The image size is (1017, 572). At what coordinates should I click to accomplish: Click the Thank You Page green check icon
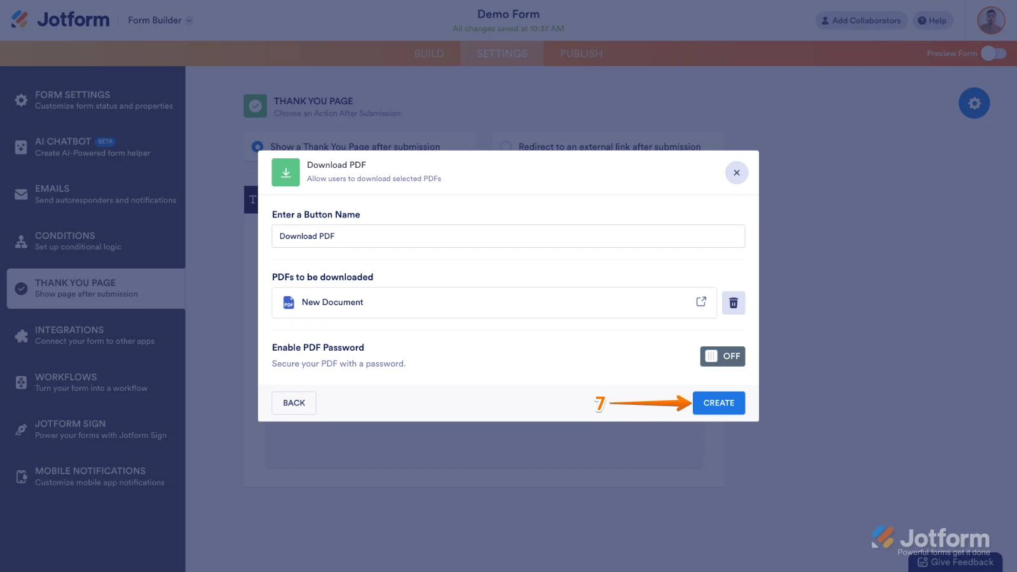[256, 106]
